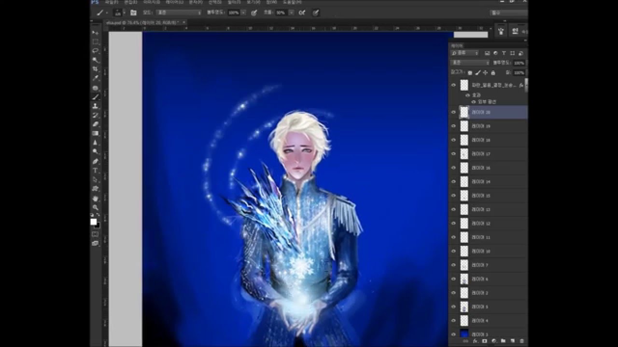Change screen mode from the toolbox
Image resolution: width=618 pixels, height=347 pixels.
tap(95, 243)
